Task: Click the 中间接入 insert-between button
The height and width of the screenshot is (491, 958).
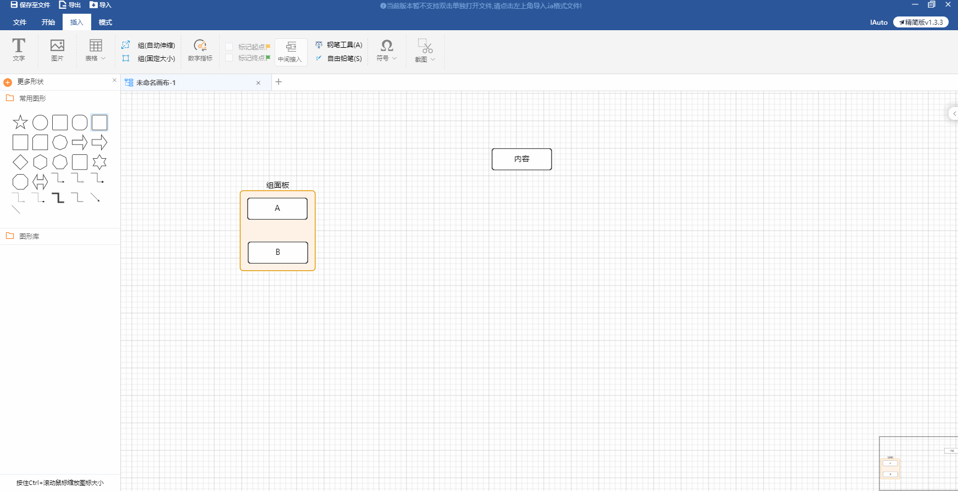Action: [290, 52]
